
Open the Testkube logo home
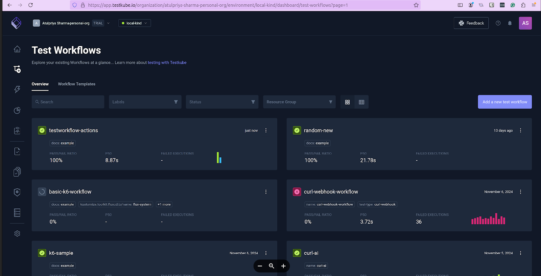click(16, 23)
